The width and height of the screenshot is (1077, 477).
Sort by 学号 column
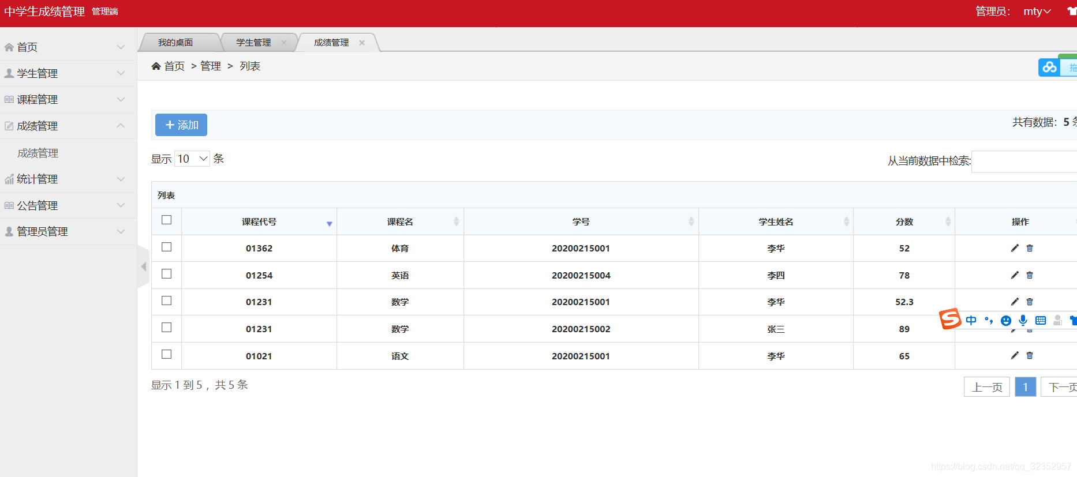tap(691, 221)
